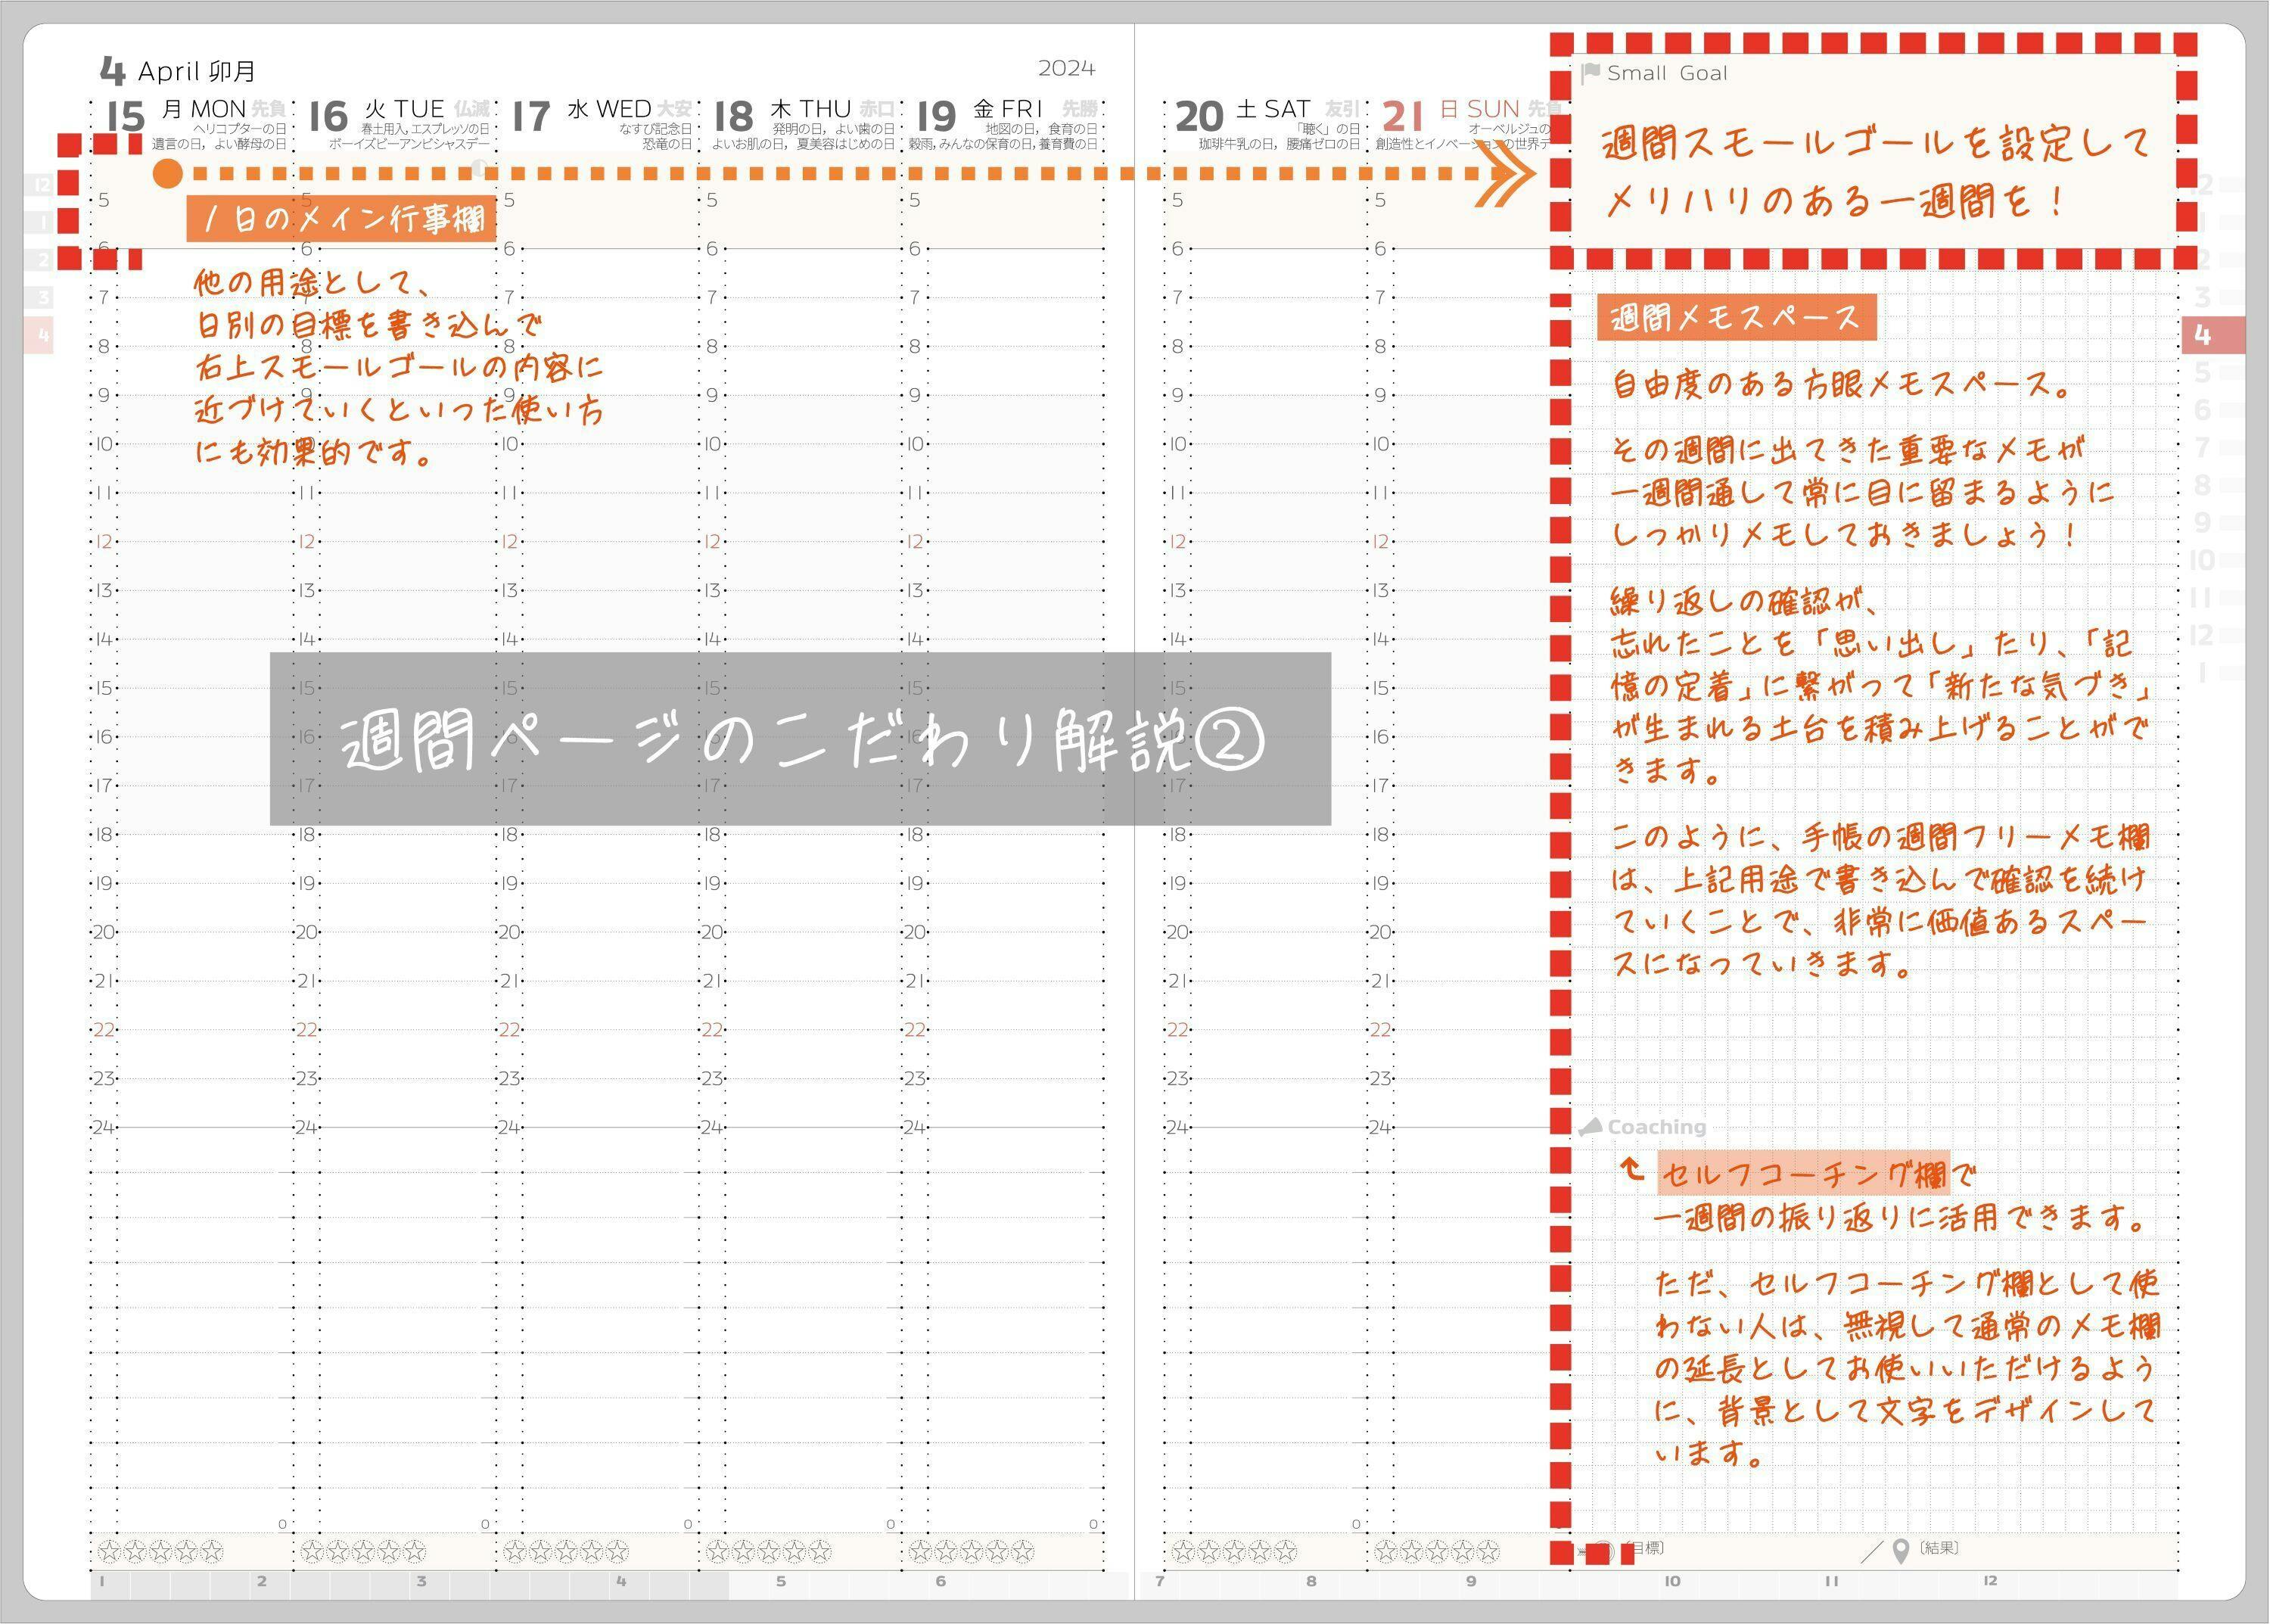Click month 10 on the bottom year timeline
The width and height of the screenshot is (2270, 1624).
pos(1672,1581)
